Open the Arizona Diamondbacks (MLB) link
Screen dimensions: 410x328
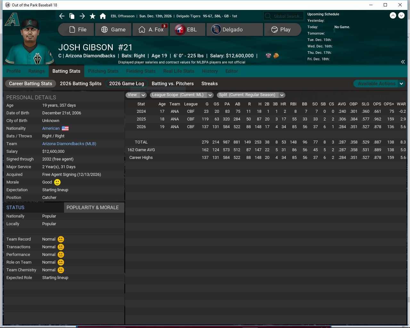pyautogui.click(x=69, y=144)
